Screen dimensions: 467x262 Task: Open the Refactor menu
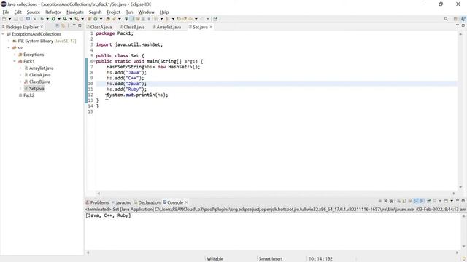[x=53, y=12]
